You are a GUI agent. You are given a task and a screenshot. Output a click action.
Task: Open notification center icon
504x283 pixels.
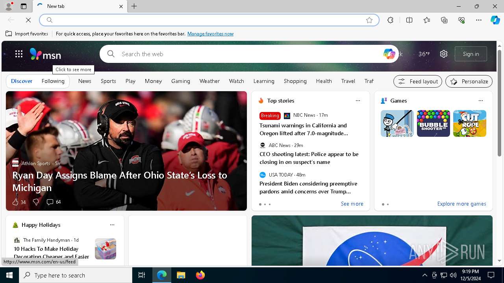coord(491,275)
